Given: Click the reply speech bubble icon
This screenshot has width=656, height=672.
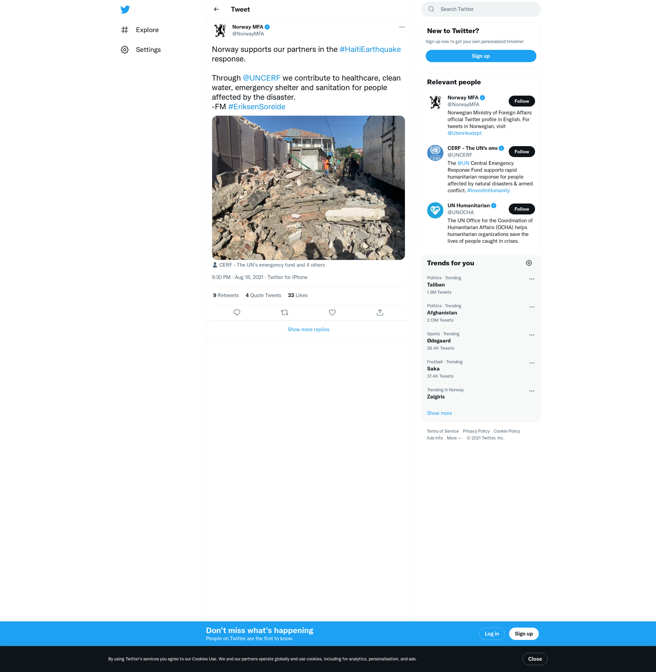Looking at the screenshot, I should [x=237, y=312].
